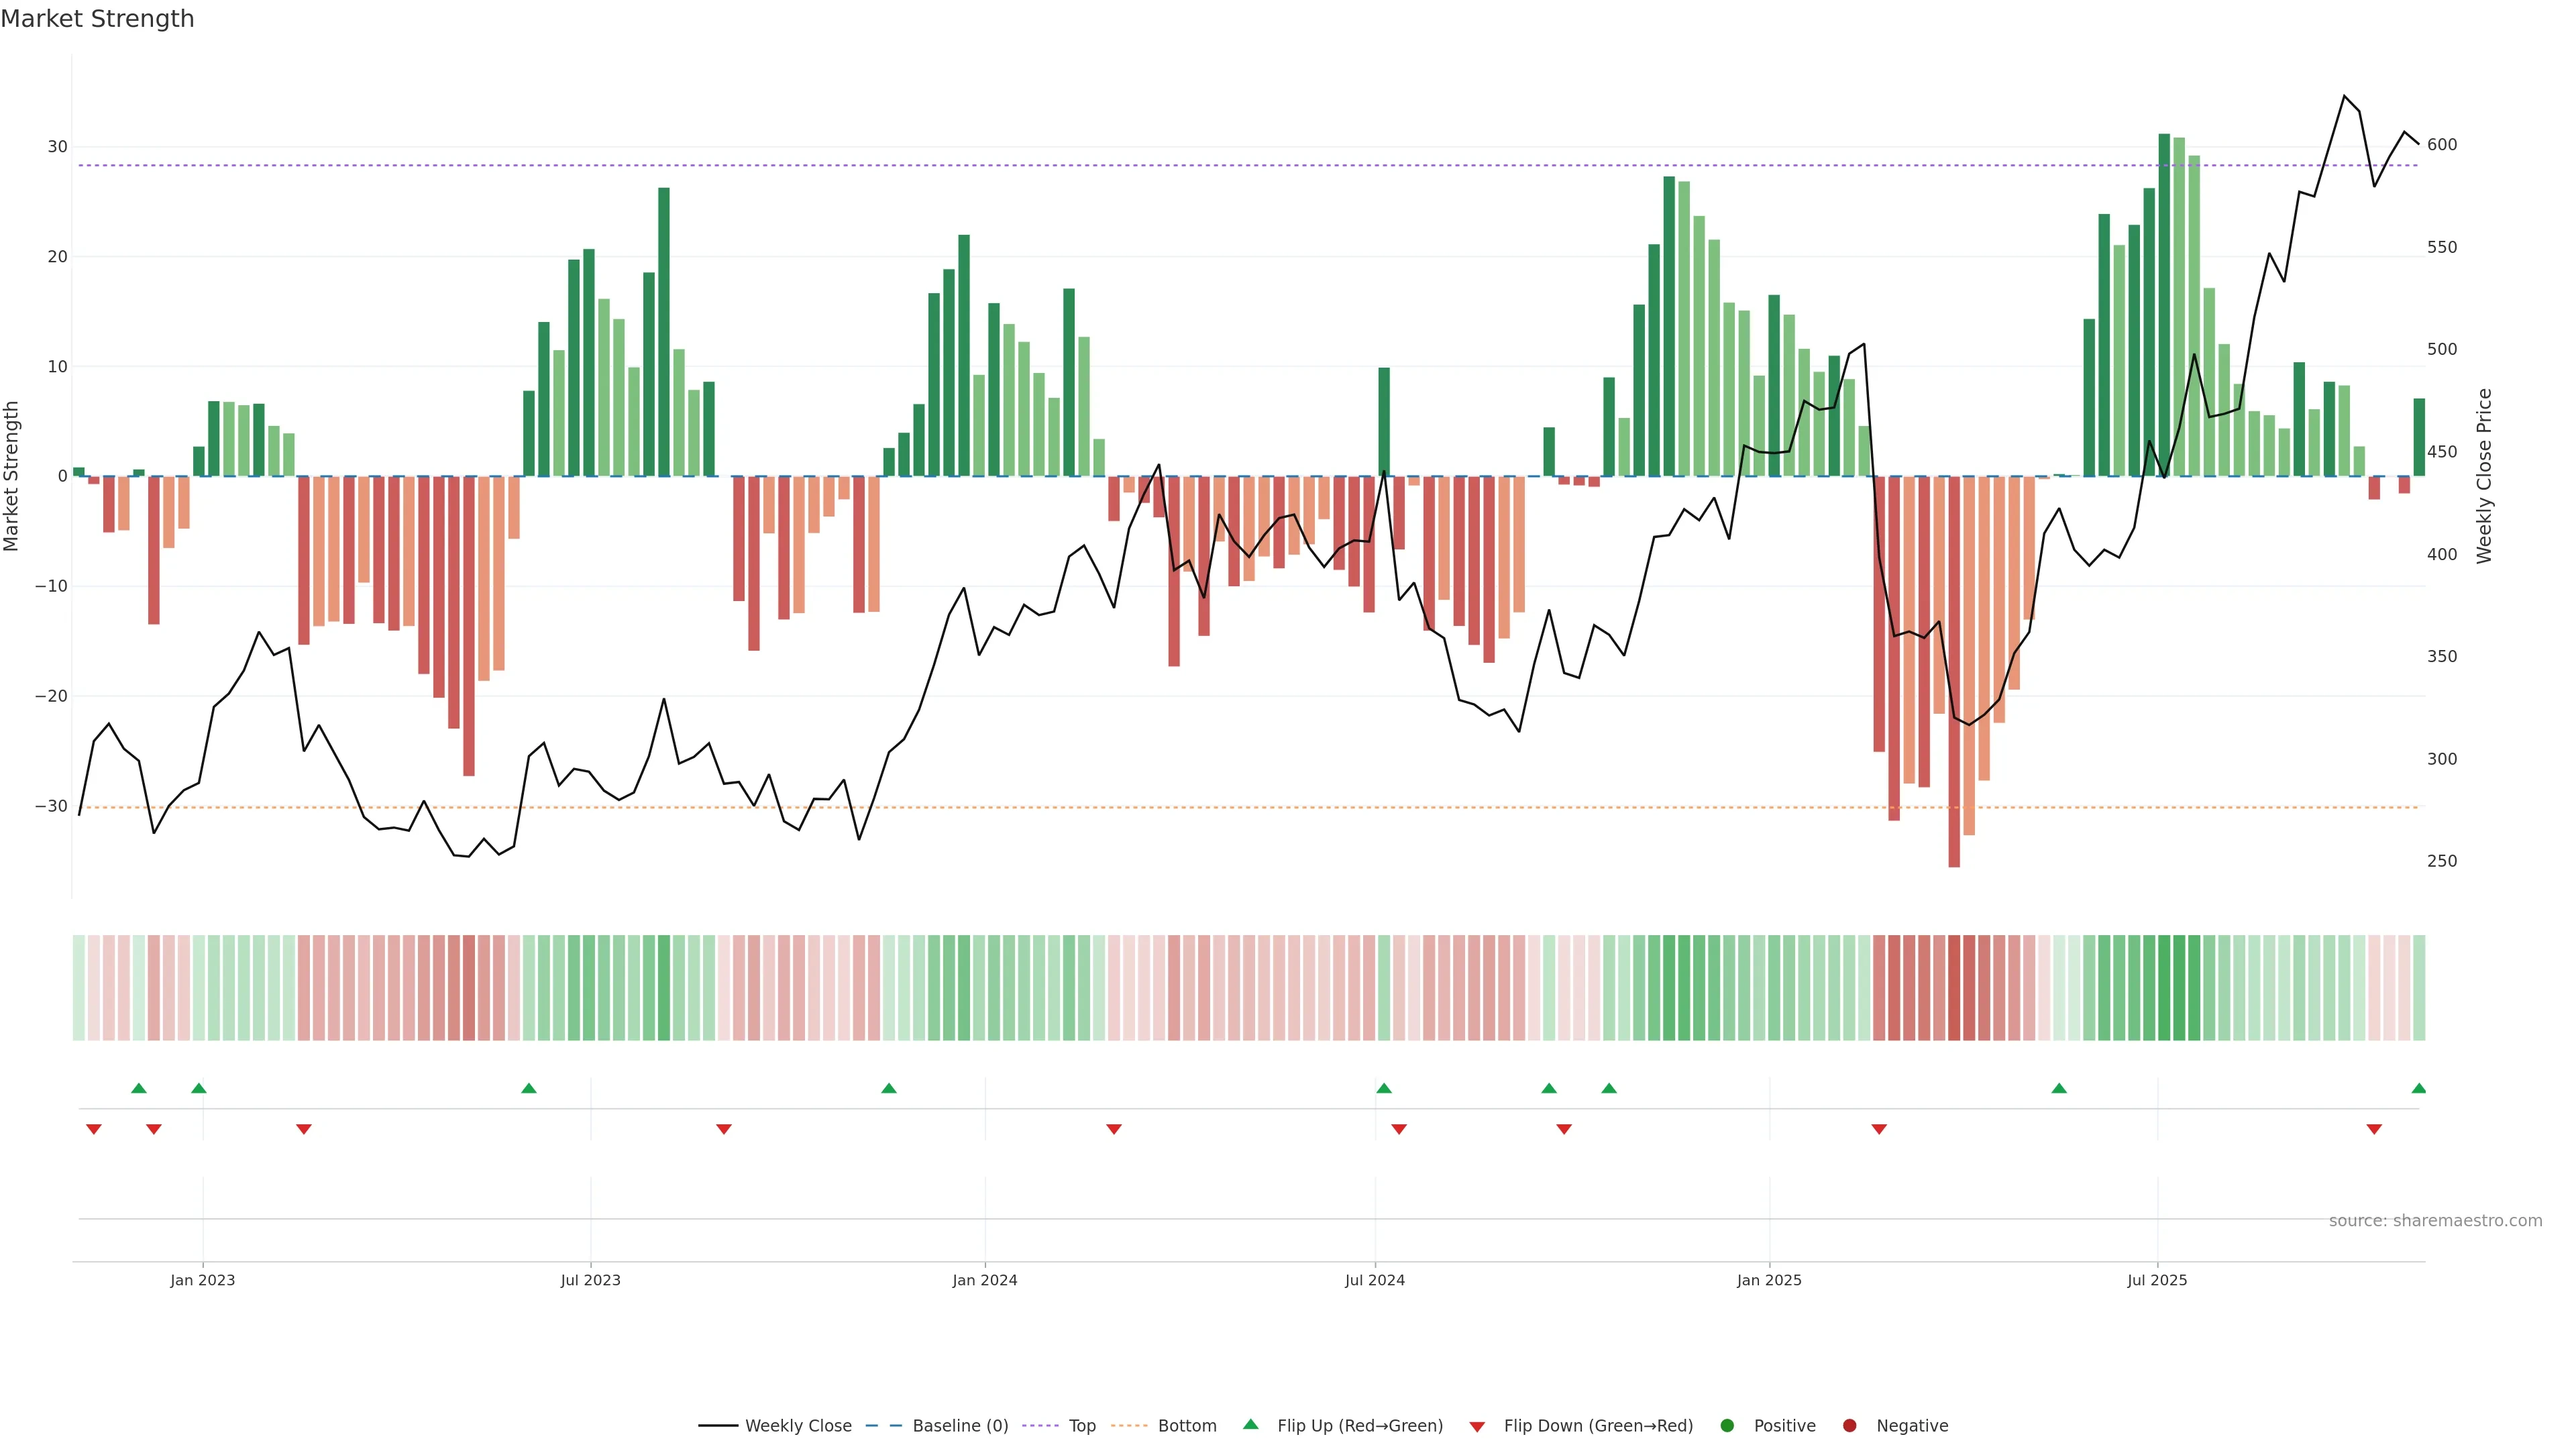
Task: Click the Weekly Close Price axis title
Action: click(x=2484, y=476)
